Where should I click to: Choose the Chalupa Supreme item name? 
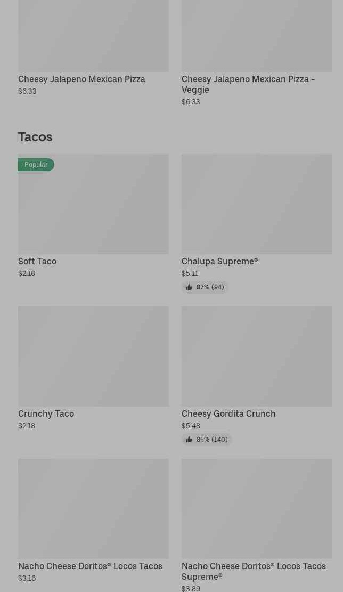click(x=219, y=261)
